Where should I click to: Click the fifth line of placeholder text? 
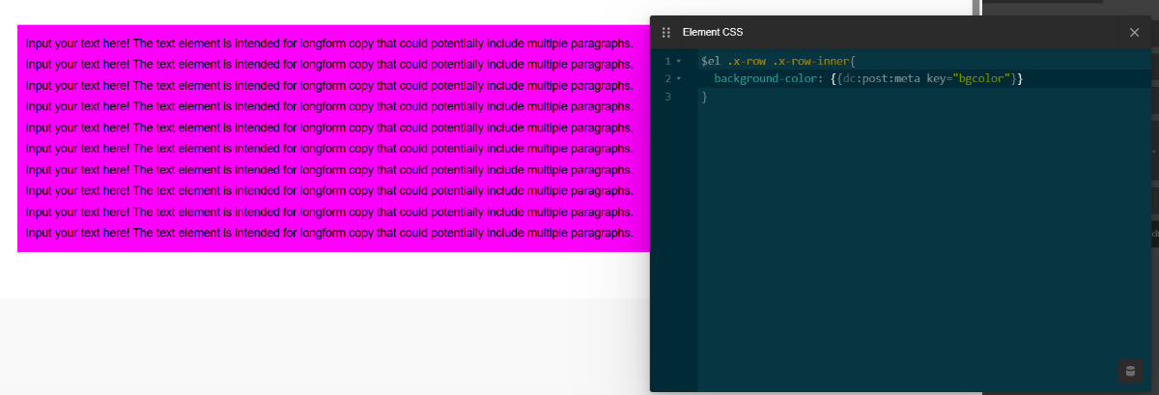(329, 127)
